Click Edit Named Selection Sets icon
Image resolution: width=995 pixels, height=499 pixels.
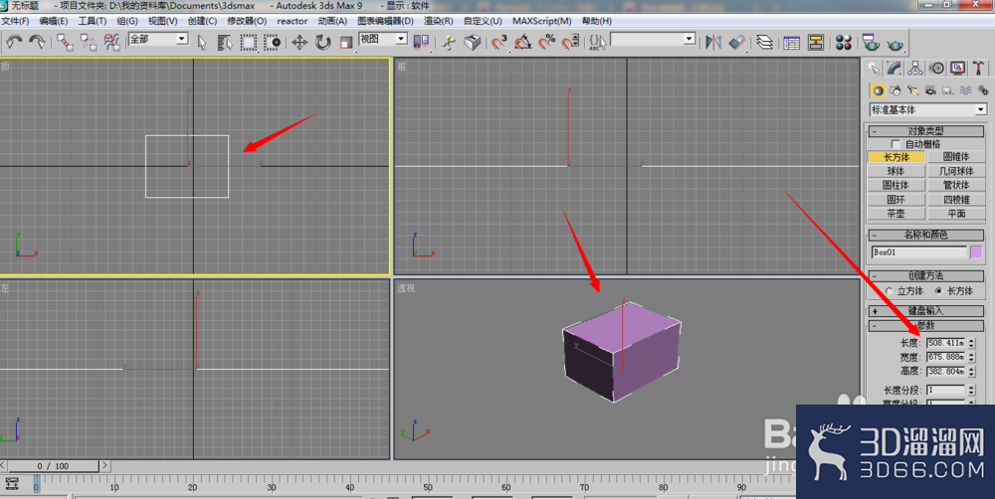point(597,43)
